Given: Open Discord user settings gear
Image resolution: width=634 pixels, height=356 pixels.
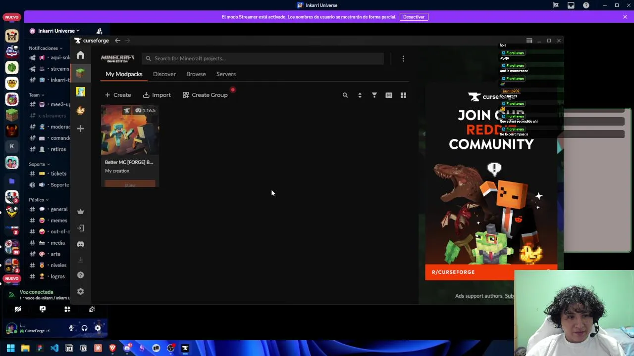Looking at the screenshot, I should pos(98,328).
